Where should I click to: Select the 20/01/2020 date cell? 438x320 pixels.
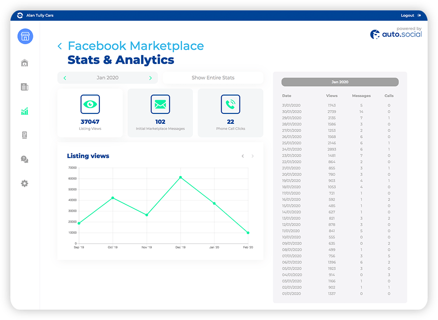pyautogui.click(x=292, y=175)
